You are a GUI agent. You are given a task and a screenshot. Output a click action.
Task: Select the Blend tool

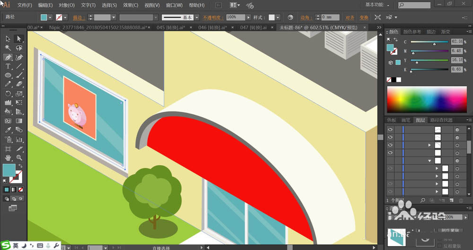coord(19,130)
